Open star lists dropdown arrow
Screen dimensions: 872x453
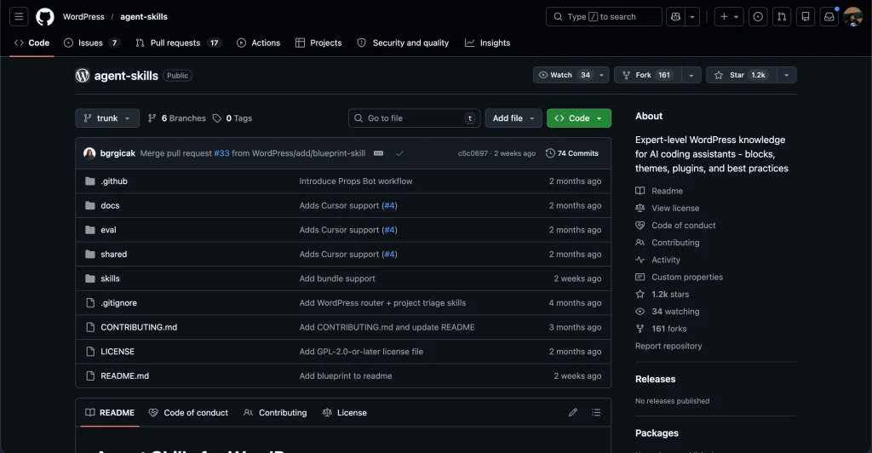[x=786, y=75]
